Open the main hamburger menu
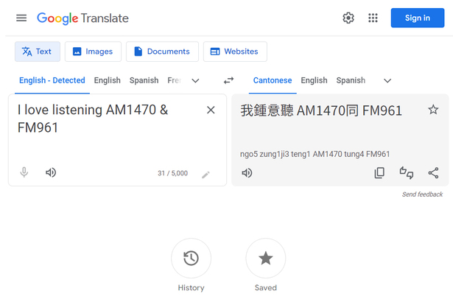This screenshot has height=302, width=453. (21, 18)
